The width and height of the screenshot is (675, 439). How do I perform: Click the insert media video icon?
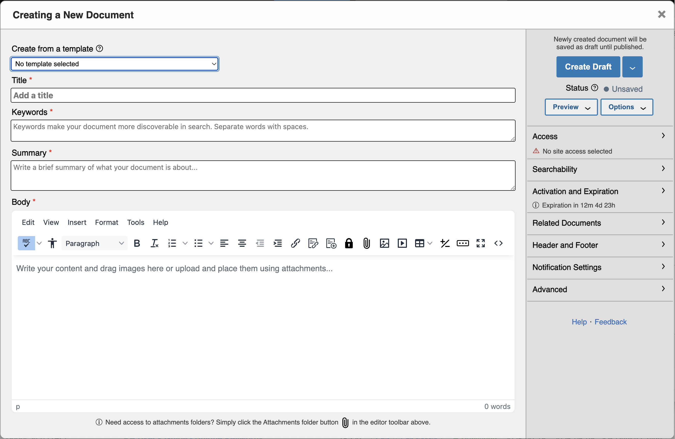(402, 243)
